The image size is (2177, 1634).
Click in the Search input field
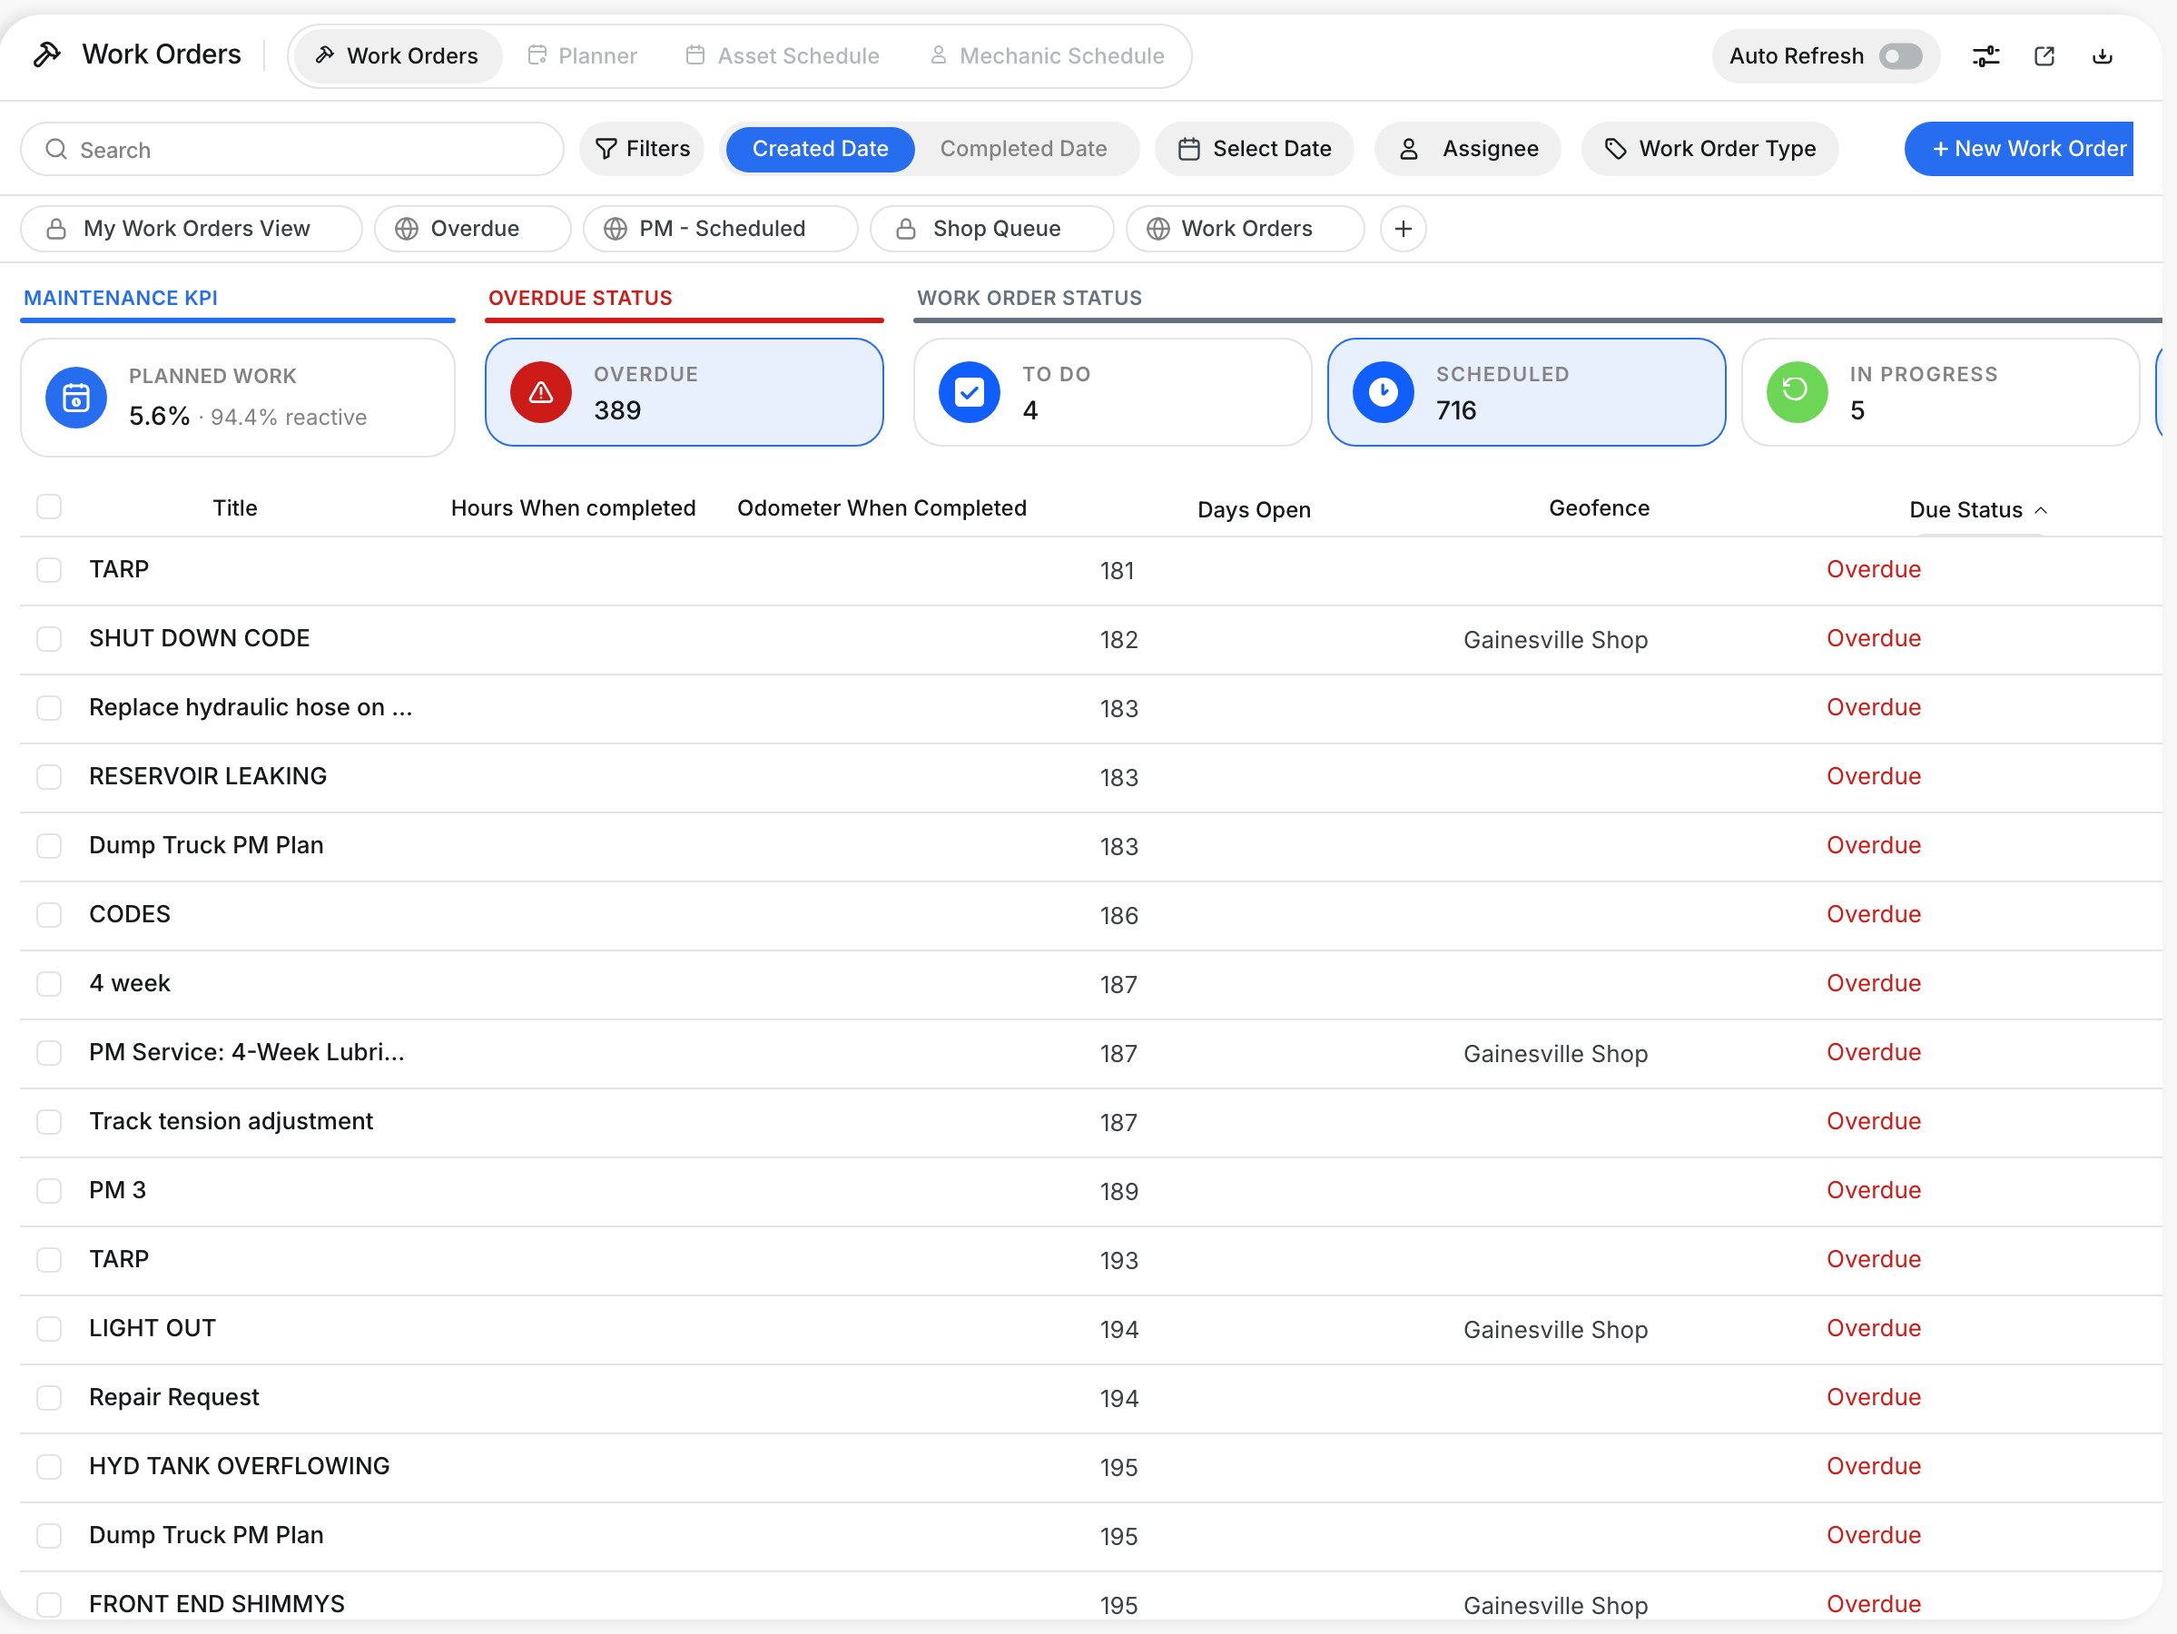[292, 150]
